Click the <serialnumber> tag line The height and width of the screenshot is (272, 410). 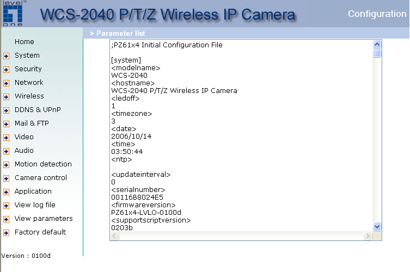138,190
